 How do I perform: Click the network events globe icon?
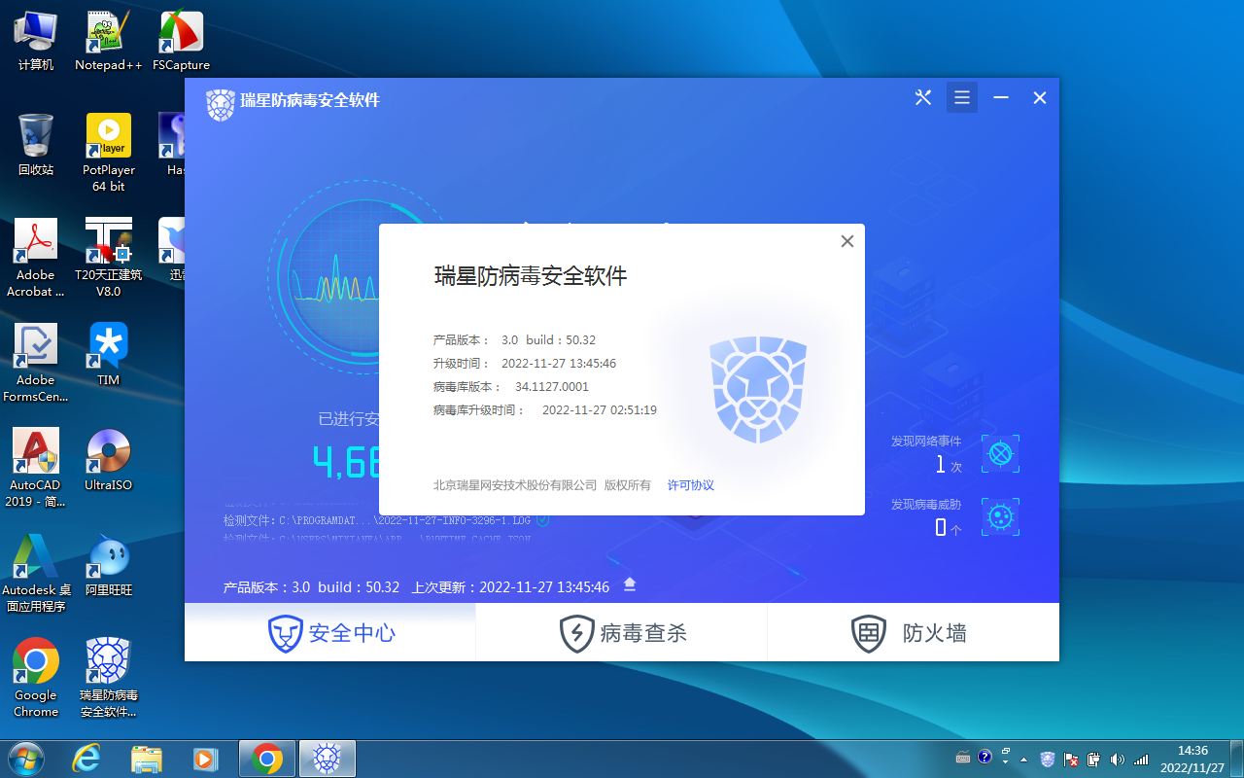coord(1001,454)
